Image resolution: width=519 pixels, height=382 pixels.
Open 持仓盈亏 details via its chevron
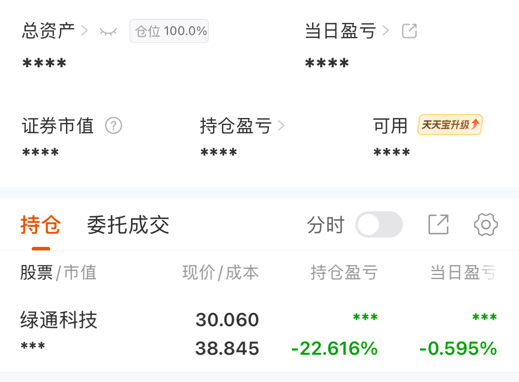click(x=281, y=126)
